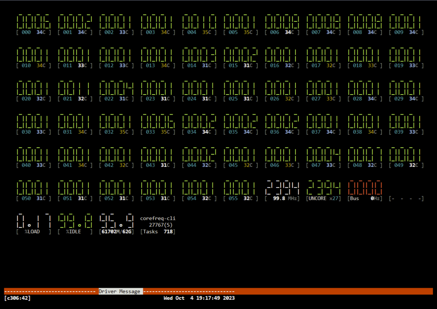Image resolution: width=437 pixels, height=309 pixels.
Task: Click the Tasks 718 label
Action: point(158,232)
